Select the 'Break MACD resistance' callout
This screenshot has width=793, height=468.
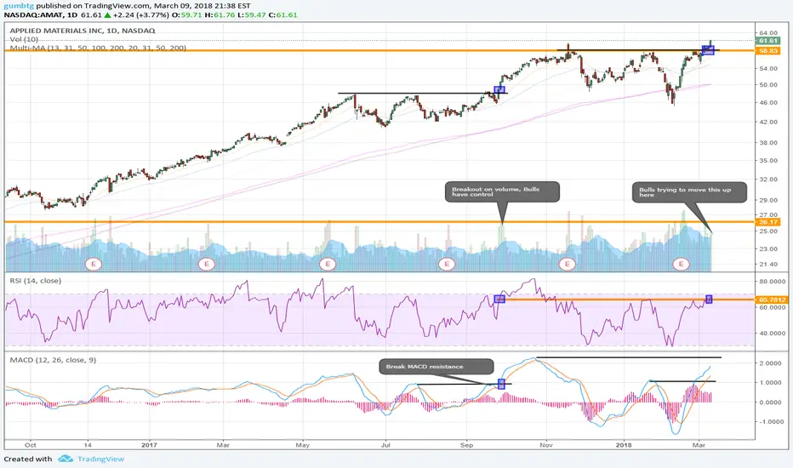436,367
